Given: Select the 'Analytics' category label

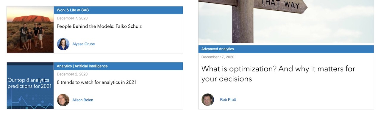Looking at the screenshot, I should tap(64, 66).
